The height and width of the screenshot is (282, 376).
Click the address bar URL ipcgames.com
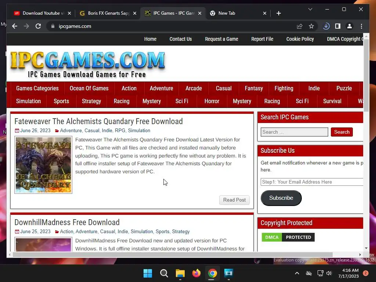pyautogui.click(x=75, y=26)
